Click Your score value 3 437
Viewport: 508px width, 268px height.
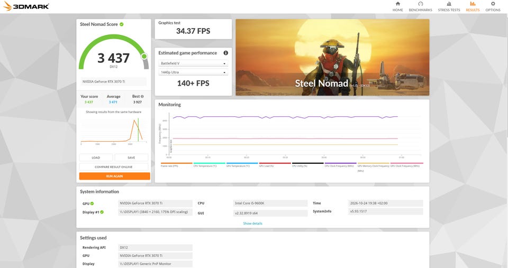pyautogui.click(x=89, y=102)
